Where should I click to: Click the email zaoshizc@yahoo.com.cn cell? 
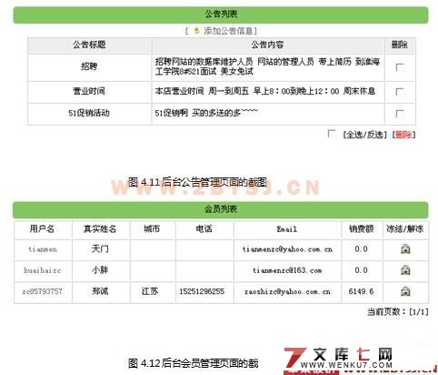coord(287,291)
